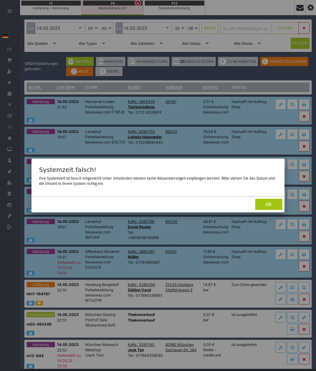Open the envelope messages icon
The width and height of the screenshot is (316, 371).
[300, 8]
